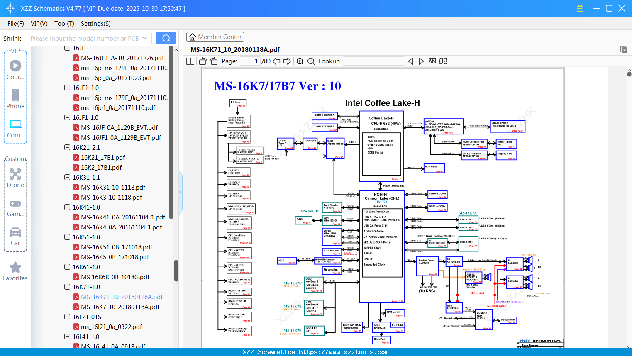Screen dimensions: 632x356
Task: Focus the Lookup search field
Action: click(374, 61)
